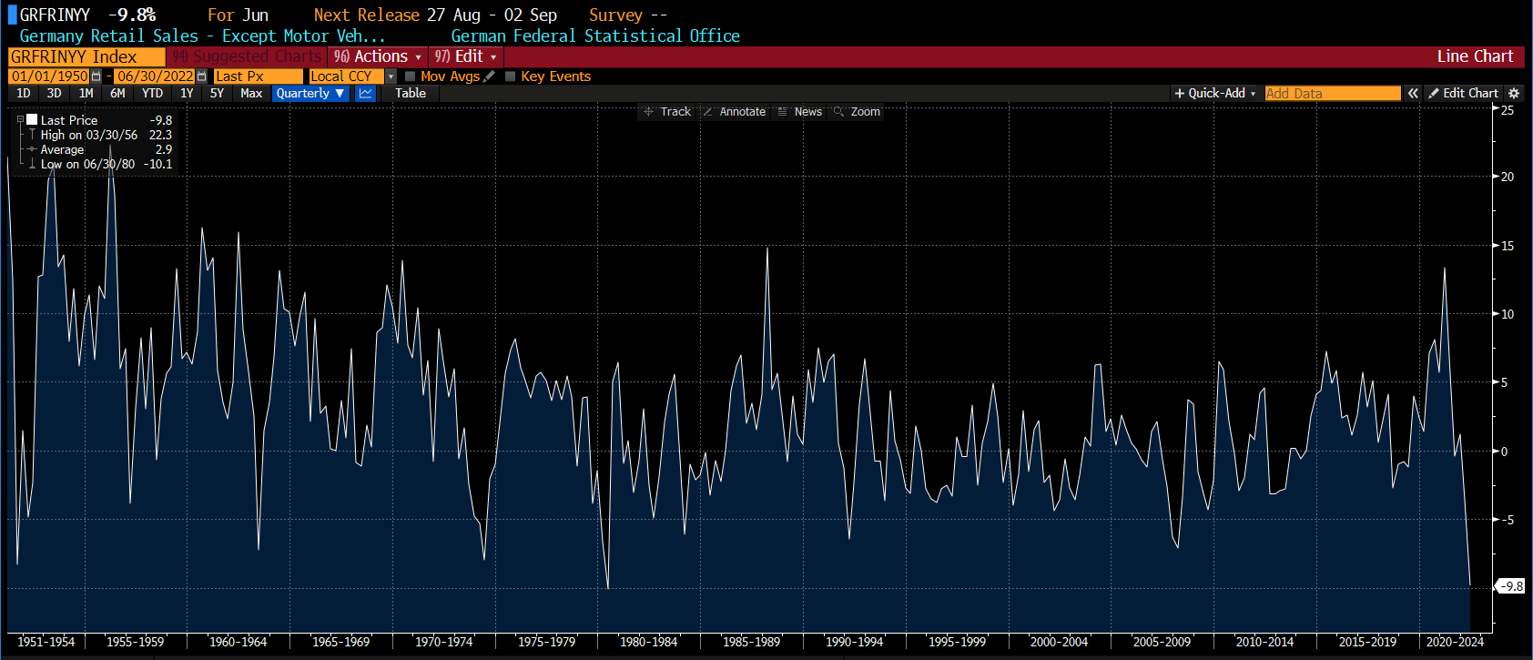Collapse the Last Price legend tree

coord(20,120)
